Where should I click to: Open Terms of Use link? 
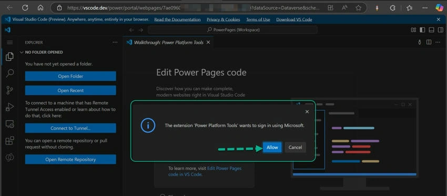258,19
